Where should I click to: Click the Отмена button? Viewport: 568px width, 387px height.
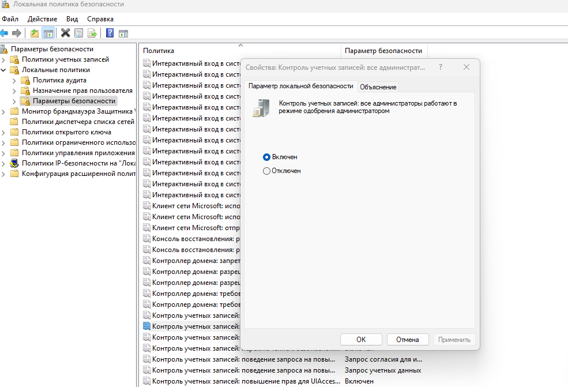408,340
